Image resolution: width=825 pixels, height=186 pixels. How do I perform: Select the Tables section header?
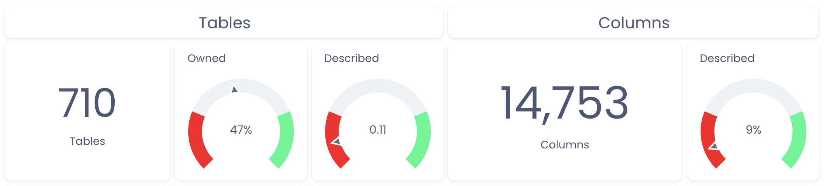pyautogui.click(x=224, y=23)
